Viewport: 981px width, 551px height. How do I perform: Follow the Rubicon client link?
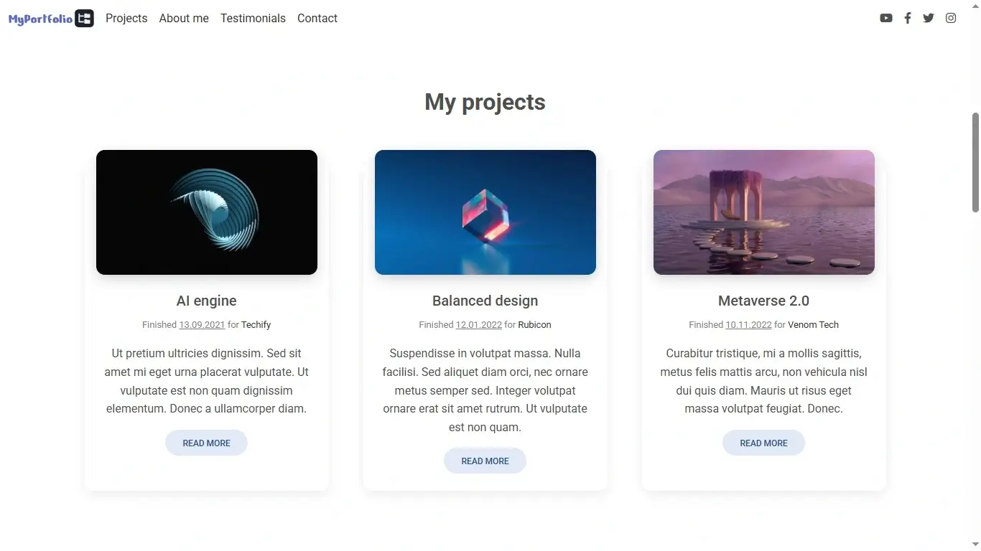click(x=535, y=325)
